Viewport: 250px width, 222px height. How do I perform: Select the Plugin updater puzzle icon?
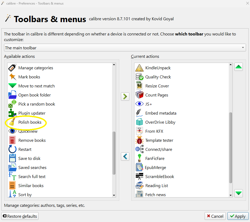click(12, 113)
